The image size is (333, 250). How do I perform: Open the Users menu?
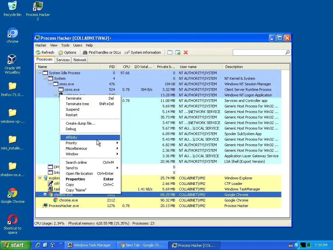point(77,45)
